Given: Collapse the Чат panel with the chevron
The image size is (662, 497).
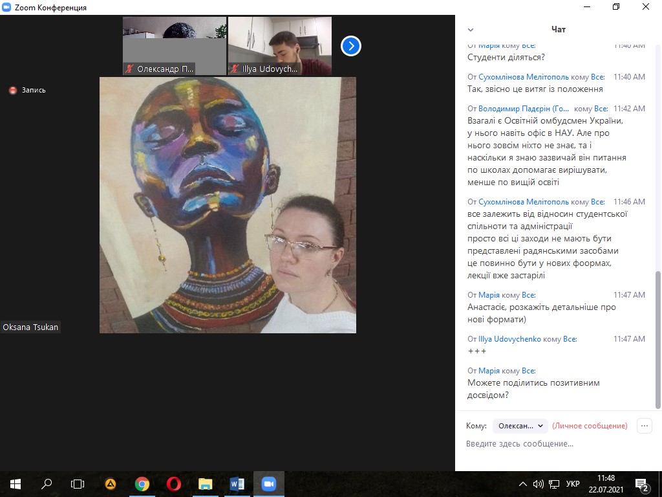Looking at the screenshot, I should 471,30.
